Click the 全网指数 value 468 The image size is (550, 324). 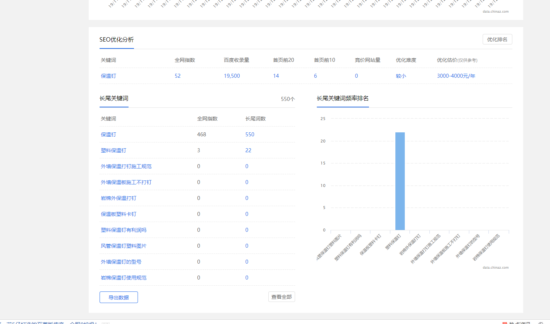(x=202, y=135)
